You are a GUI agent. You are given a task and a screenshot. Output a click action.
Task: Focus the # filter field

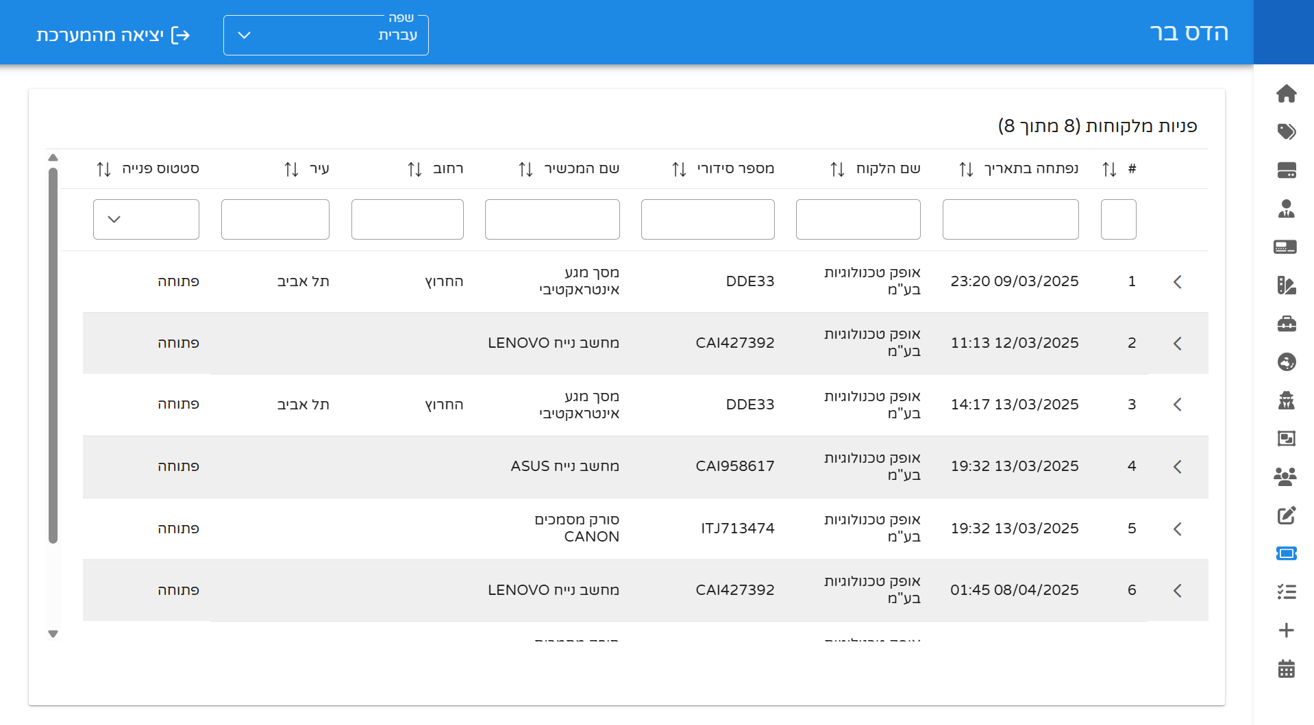(1119, 219)
